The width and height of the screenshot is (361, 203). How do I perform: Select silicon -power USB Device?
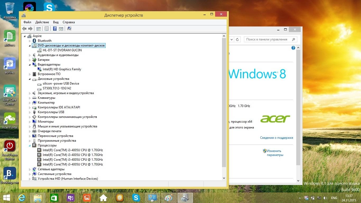[x=61, y=84]
